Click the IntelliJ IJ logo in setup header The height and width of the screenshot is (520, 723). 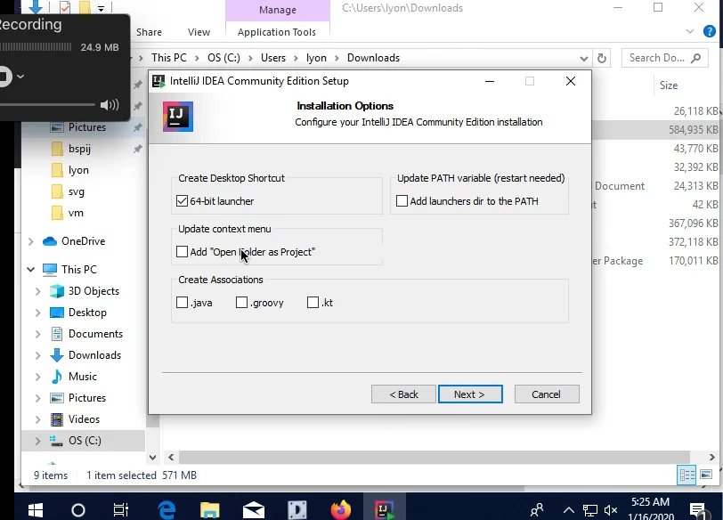pyautogui.click(x=178, y=117)
